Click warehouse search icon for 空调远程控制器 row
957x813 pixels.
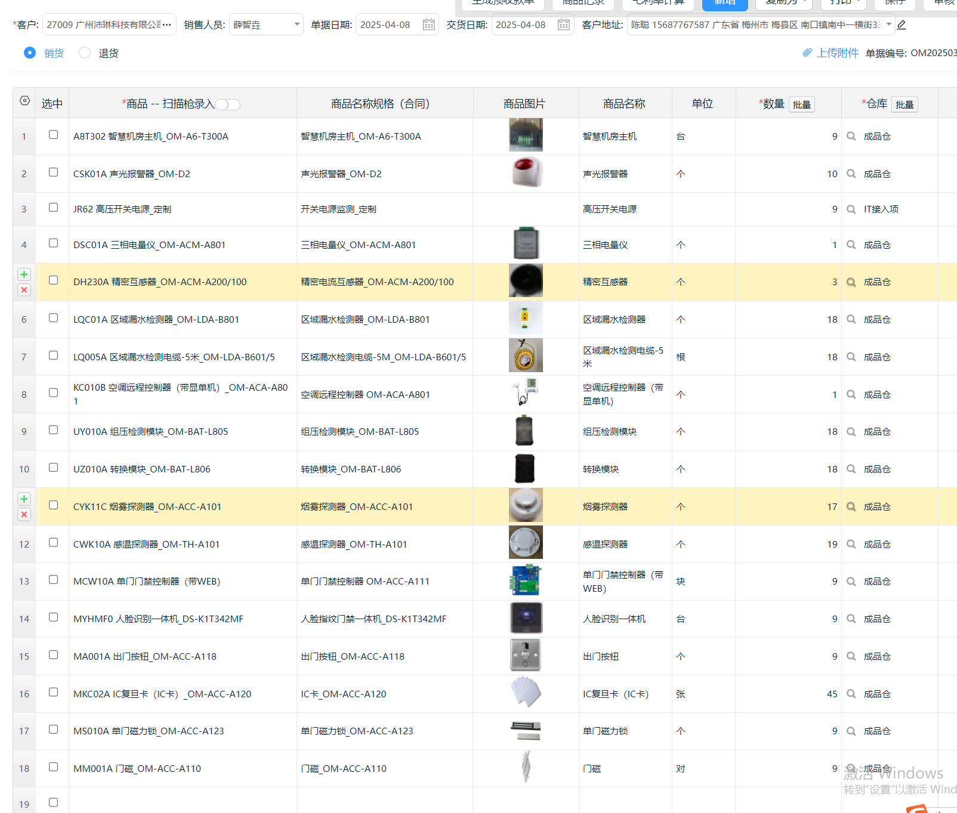pyautogui.click(x=851, y=394)
